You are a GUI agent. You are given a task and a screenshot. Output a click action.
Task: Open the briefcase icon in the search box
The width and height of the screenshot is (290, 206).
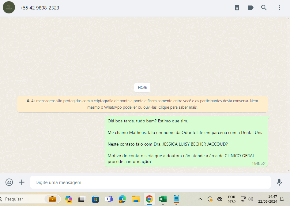(x=52, y=199)
